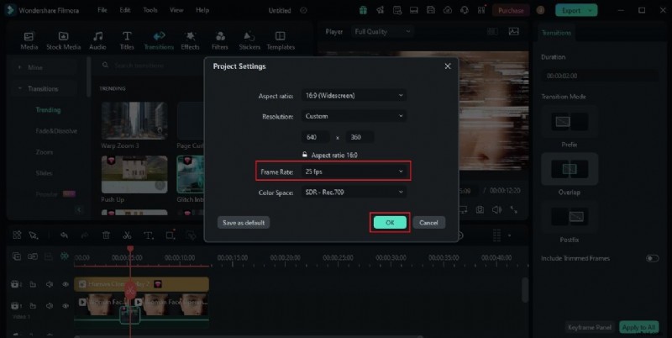
Task: Open the Tools menu
Action: (150, 10)
